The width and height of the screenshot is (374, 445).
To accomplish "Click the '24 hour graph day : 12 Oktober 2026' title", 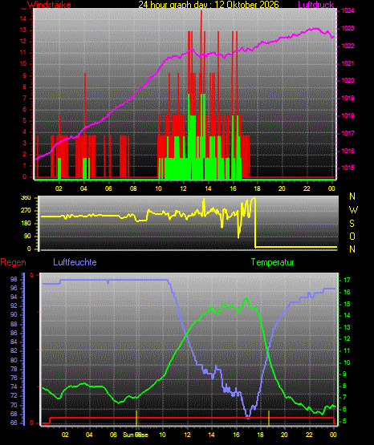I will coord(209,4).
